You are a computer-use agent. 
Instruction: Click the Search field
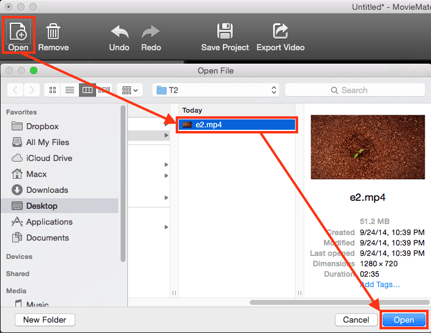[x=355, y=90]
